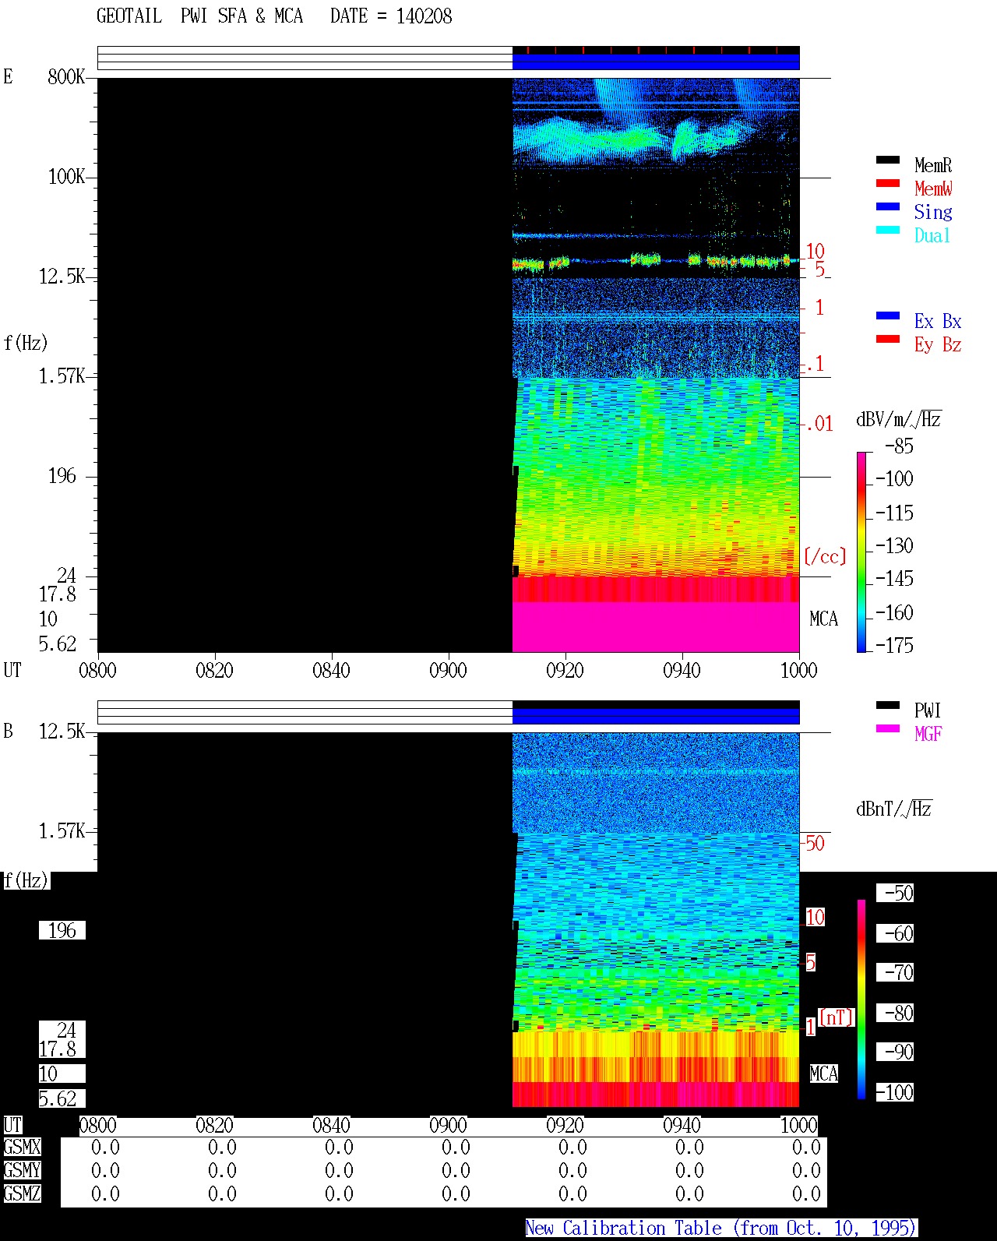Click the PWI legend label

tap(928, 710)
